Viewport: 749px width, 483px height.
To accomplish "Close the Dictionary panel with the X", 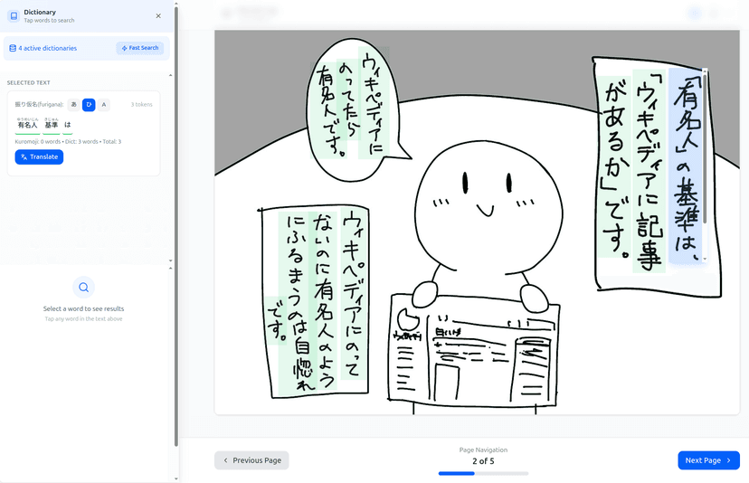I will click(158, 15).
